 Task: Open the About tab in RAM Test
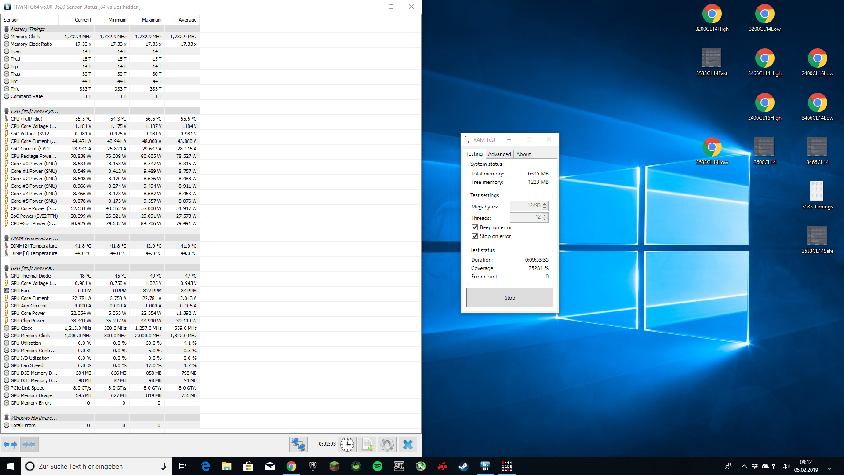coord(523,154)
